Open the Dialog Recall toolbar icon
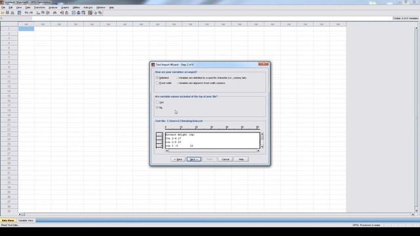The image size is (420, 236). coord(19,12)
